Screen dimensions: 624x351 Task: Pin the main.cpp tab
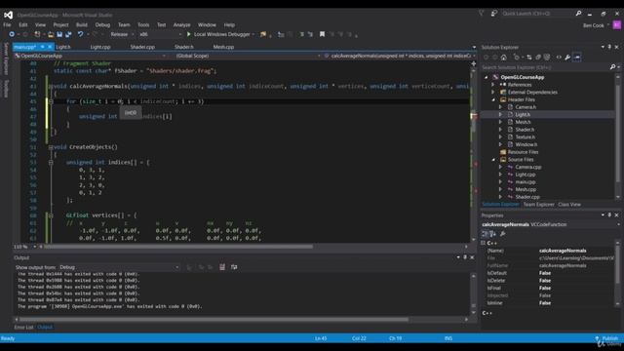[x=42, y=47]
